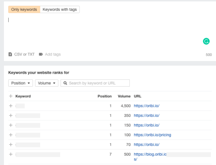Click position value 7 in last row
The height and width of the screenshot is (165, 216).
coord(110,154)
